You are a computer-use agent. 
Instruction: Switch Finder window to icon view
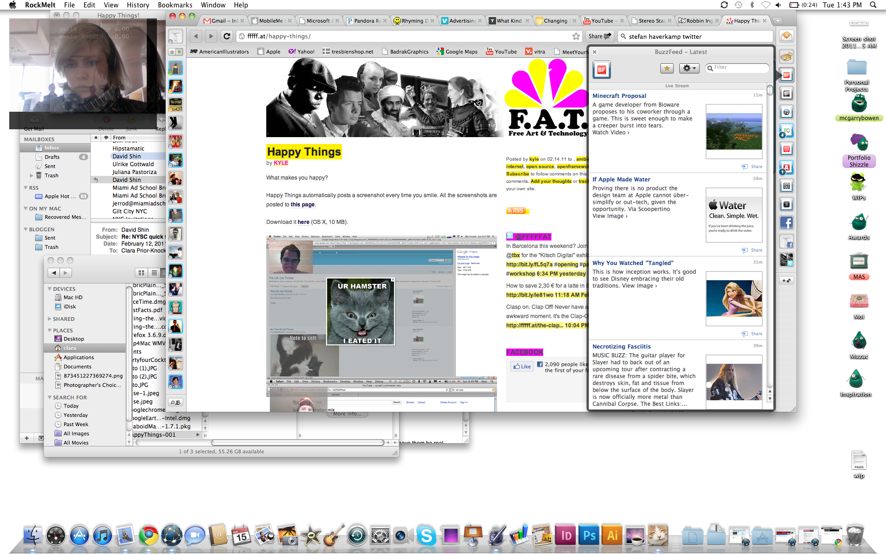click(x=142, y=273)
